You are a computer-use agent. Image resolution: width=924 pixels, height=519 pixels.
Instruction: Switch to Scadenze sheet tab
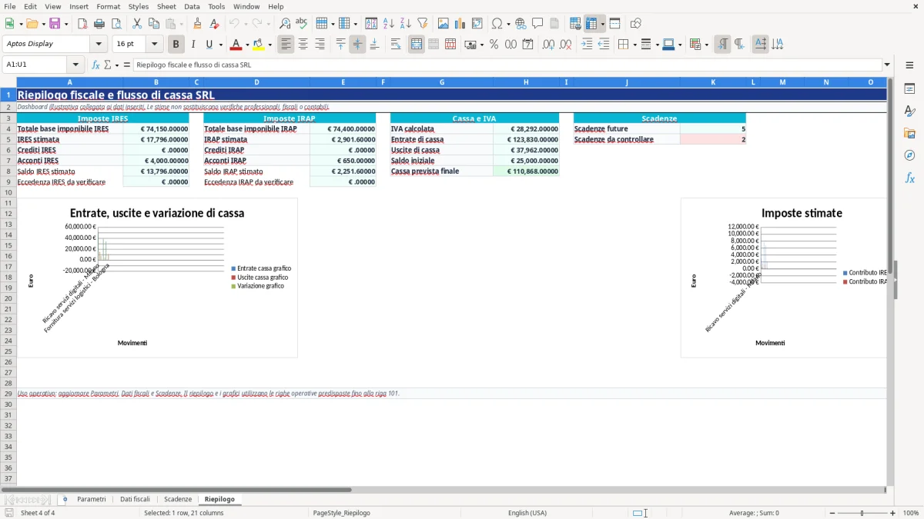pos(178,500)
